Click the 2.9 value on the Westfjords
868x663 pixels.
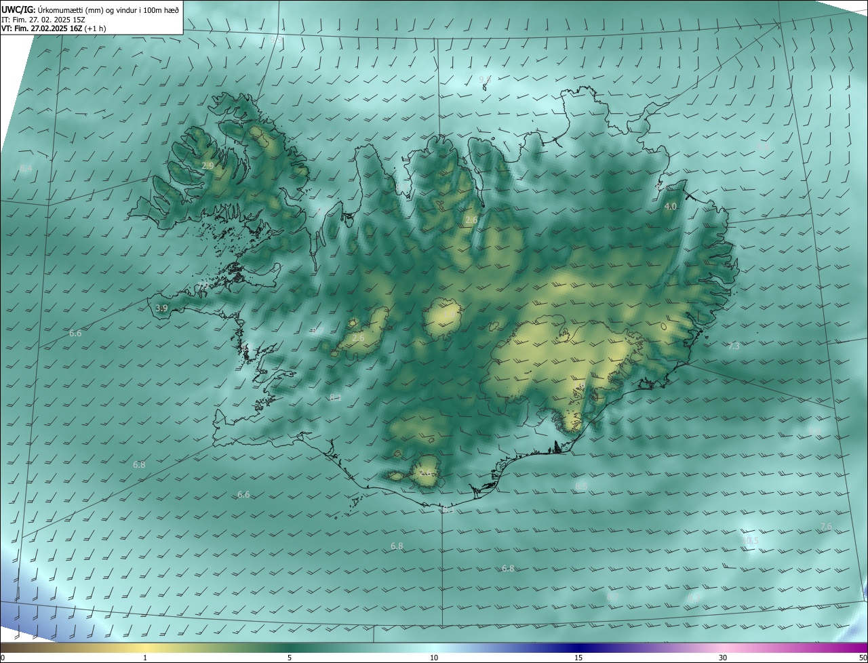[x=208, y=165]
